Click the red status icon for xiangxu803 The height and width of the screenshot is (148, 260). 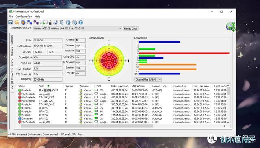(x=20, y=94)
